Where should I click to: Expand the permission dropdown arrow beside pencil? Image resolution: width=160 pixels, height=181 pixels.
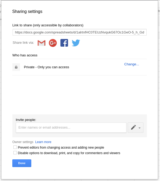point(140,128)
